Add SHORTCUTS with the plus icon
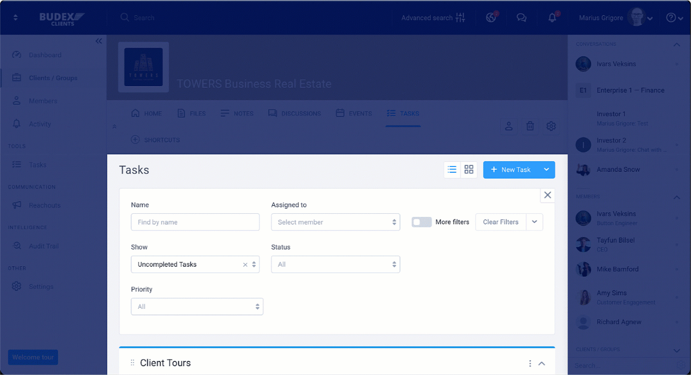The height and width of the screenshot is (375, 691). tap(155, 140)
